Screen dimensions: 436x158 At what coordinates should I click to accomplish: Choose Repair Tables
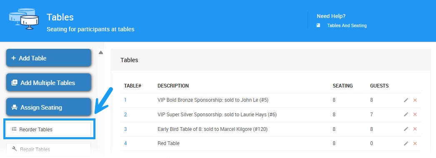49,149
